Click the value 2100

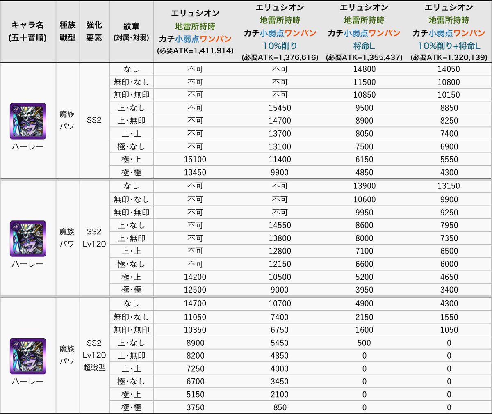point(280,394)
